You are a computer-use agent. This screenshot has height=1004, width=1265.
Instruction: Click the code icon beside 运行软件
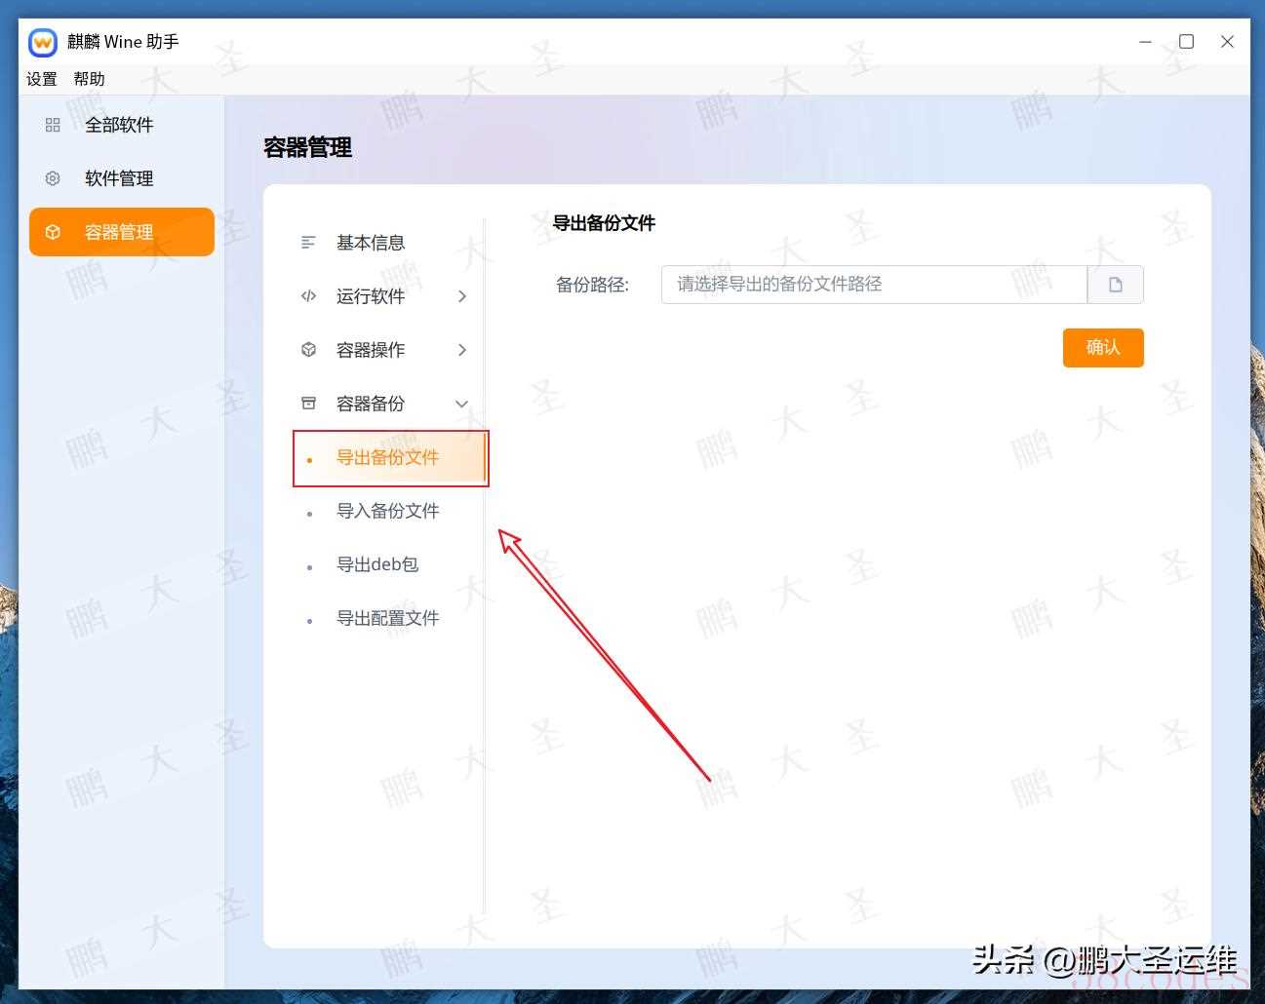coord(308,296)
